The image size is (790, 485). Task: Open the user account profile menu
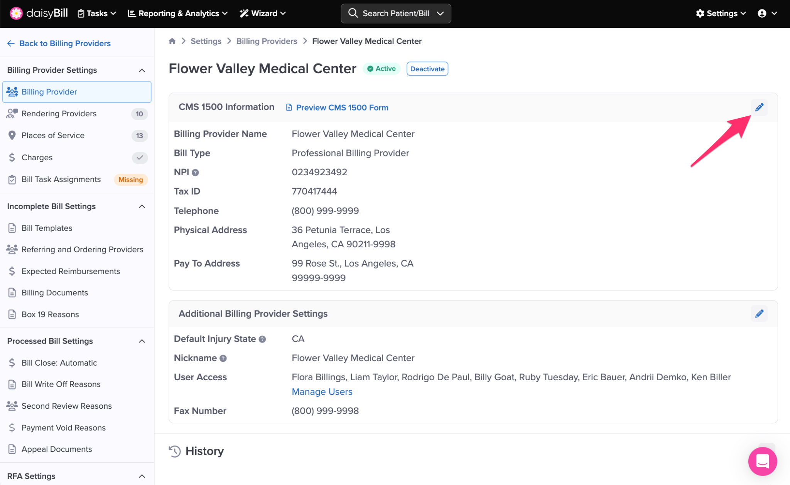click(767, 13)
